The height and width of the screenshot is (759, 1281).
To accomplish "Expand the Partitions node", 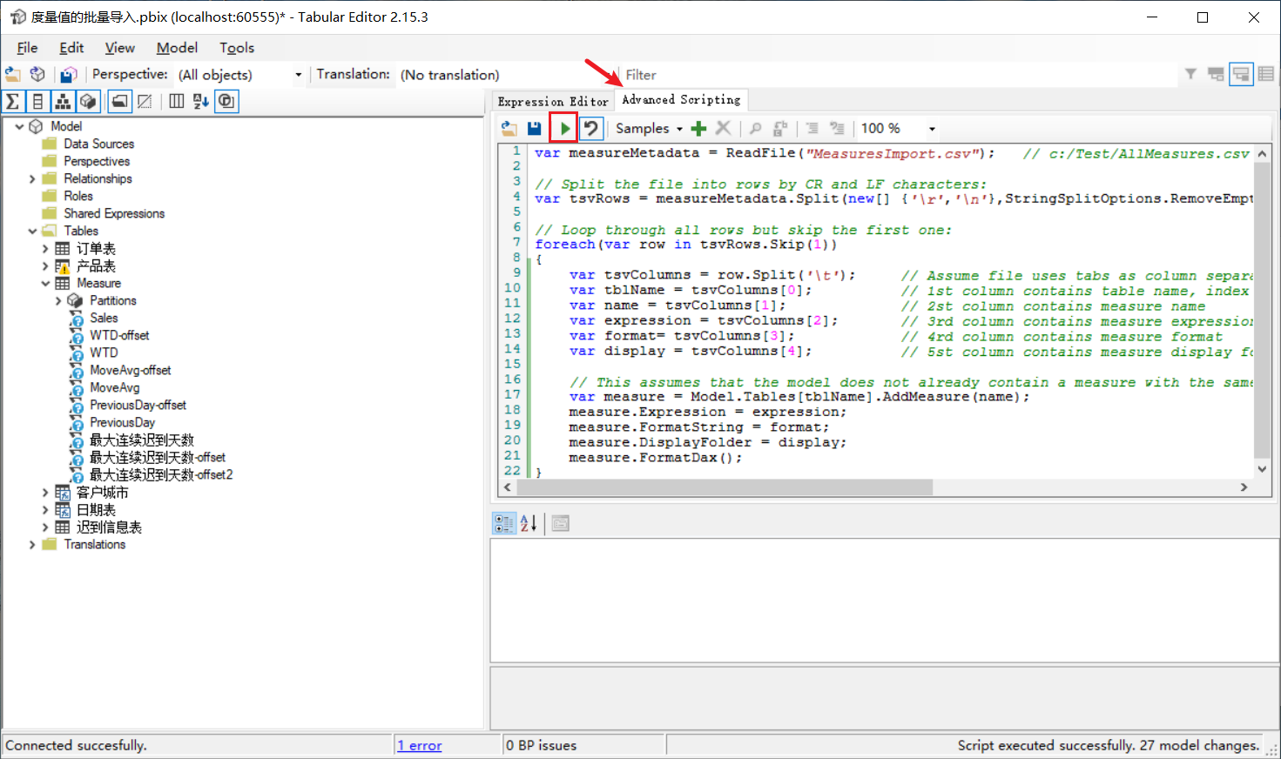I will coord(58,301).
